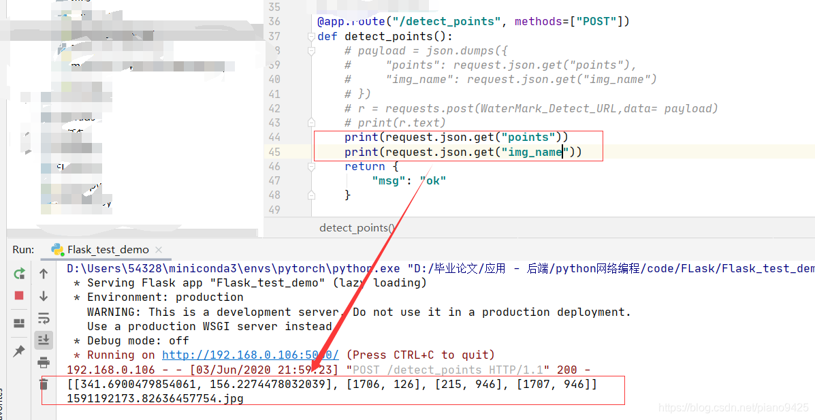The image size is (815, 420).
Task: Click the 'WARNING: This is a development server' line
Action: pos(359,312)
